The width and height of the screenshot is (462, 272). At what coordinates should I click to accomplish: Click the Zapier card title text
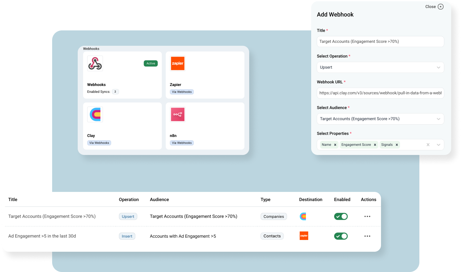pos(175,85)
